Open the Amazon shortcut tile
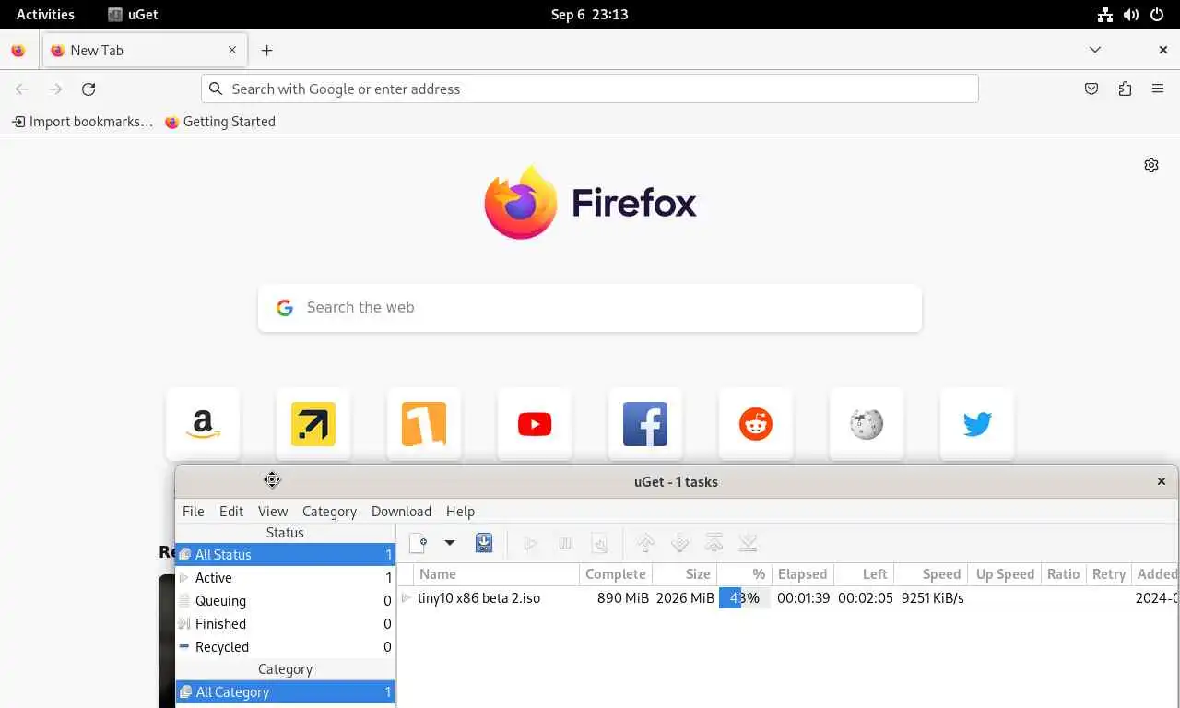 coord(203,424)
